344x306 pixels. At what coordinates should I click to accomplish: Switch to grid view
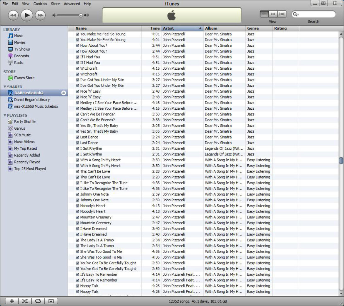[273, 14]
